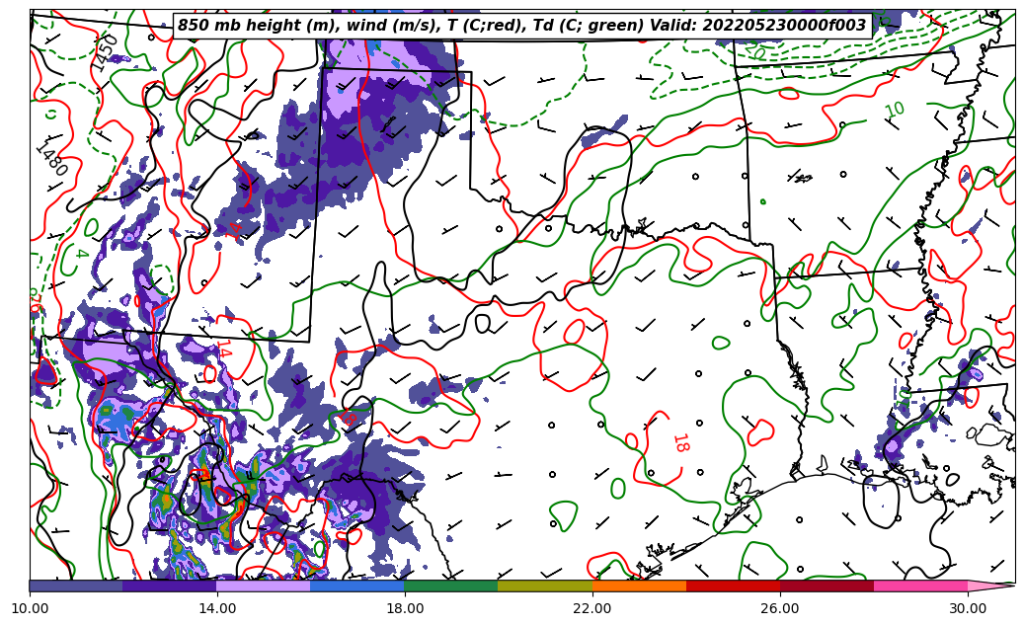The width and height of the screenshot is (1024, 625).
Task: Click the orange segment of the colorbar
Action: (x=639, y=586)
